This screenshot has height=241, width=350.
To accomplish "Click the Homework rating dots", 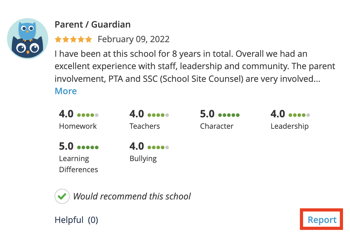I will [x=88, y=115].
